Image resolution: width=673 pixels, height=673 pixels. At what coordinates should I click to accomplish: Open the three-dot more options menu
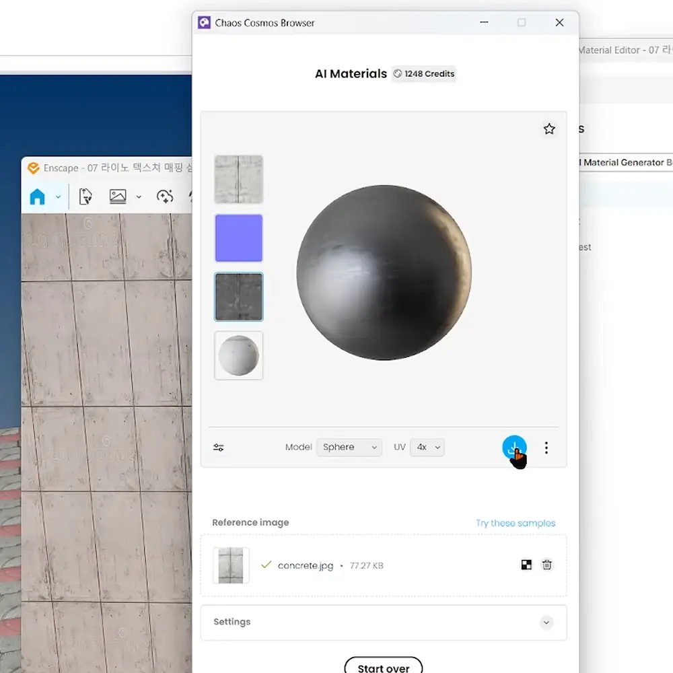(x=546, y=448)
